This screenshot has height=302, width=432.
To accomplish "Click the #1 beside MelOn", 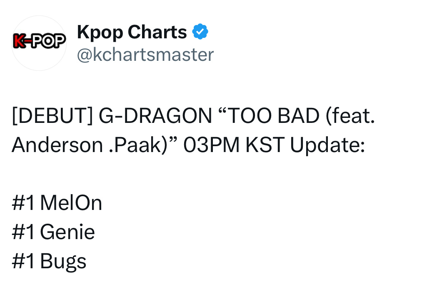I will click(x=23, y=203).
